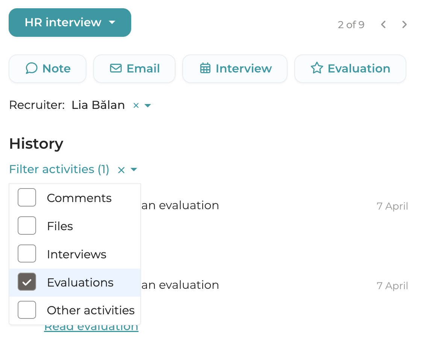This screenshot has width=430, height=344.
Task: Enable the Comments filter checkbox
Action: [27, 197]
